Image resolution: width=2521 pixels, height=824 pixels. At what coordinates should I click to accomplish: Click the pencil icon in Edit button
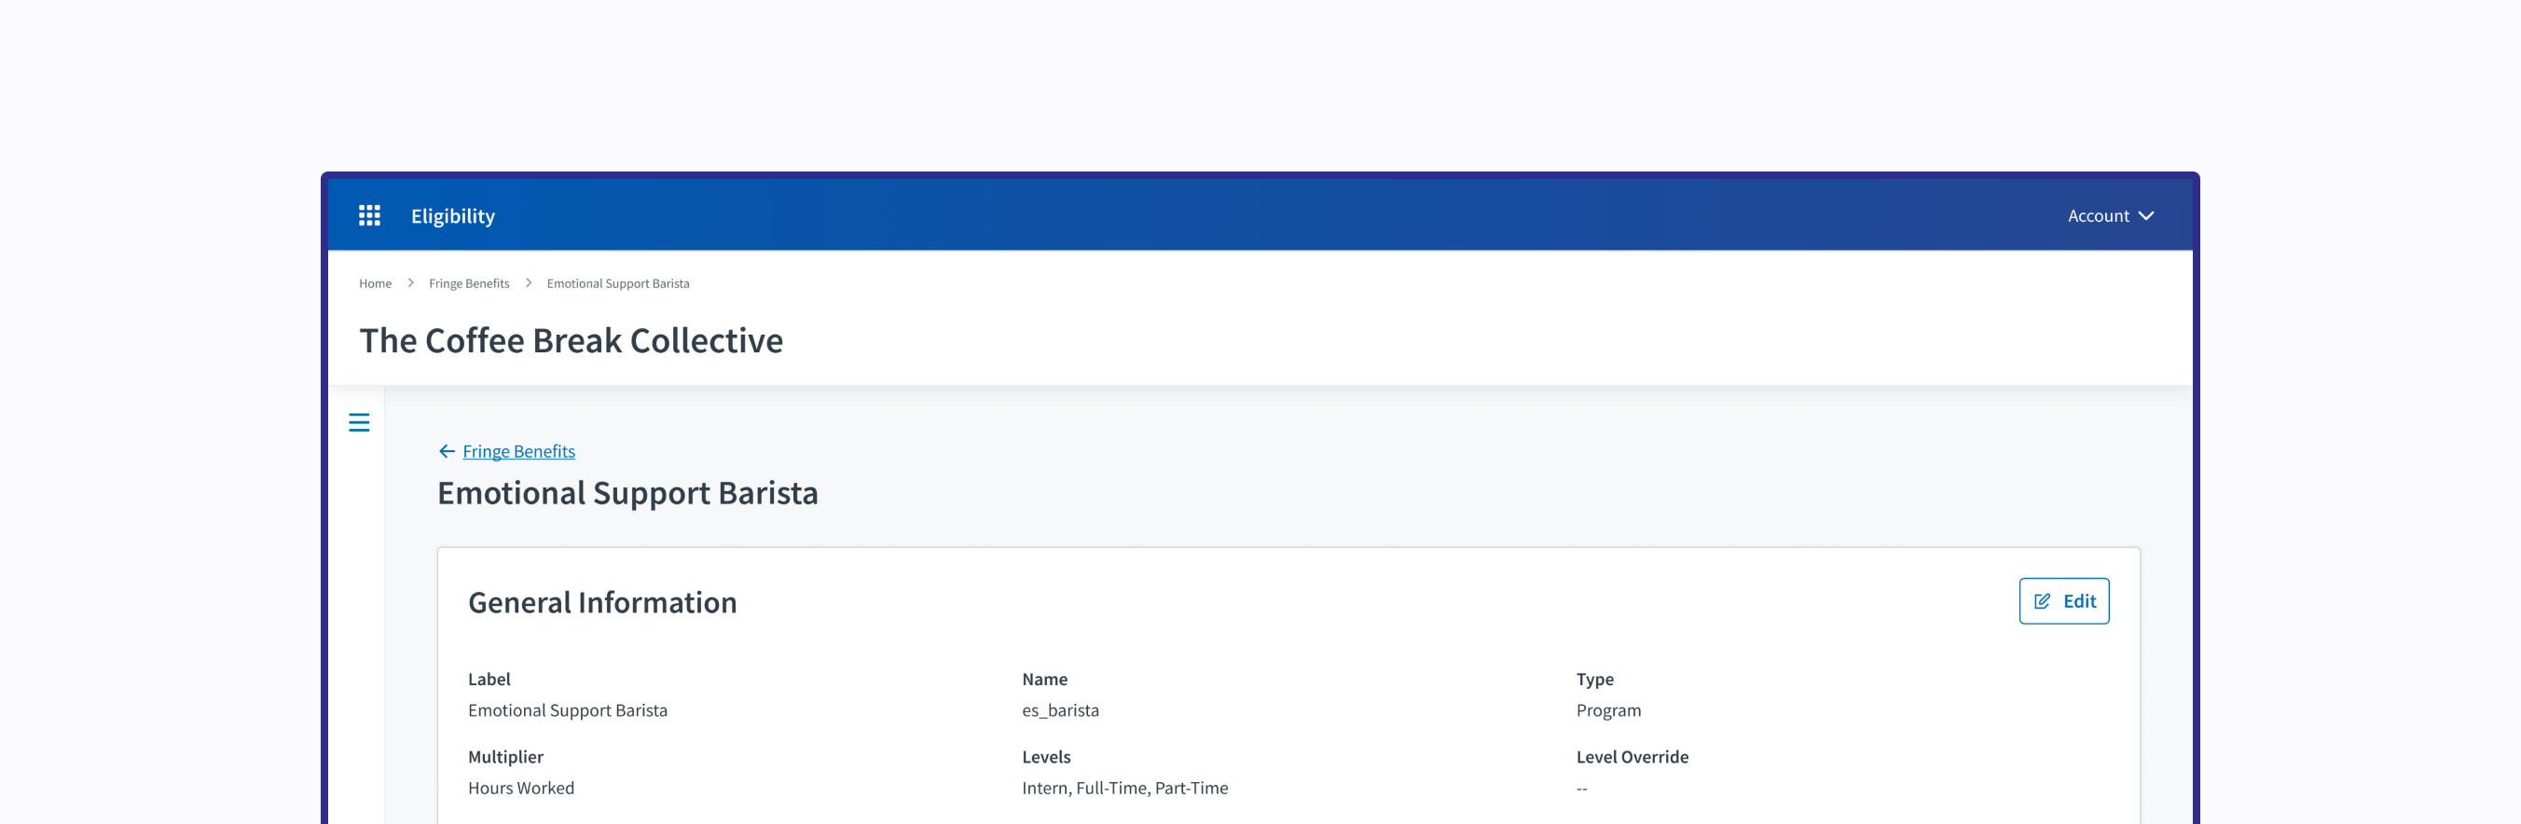2042,602
